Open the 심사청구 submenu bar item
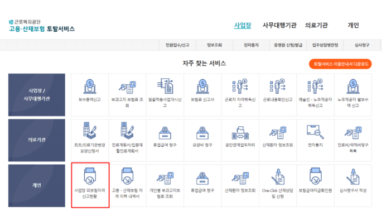Image resolution: width=382 pixels, height=210 pixels. (362, 45)
